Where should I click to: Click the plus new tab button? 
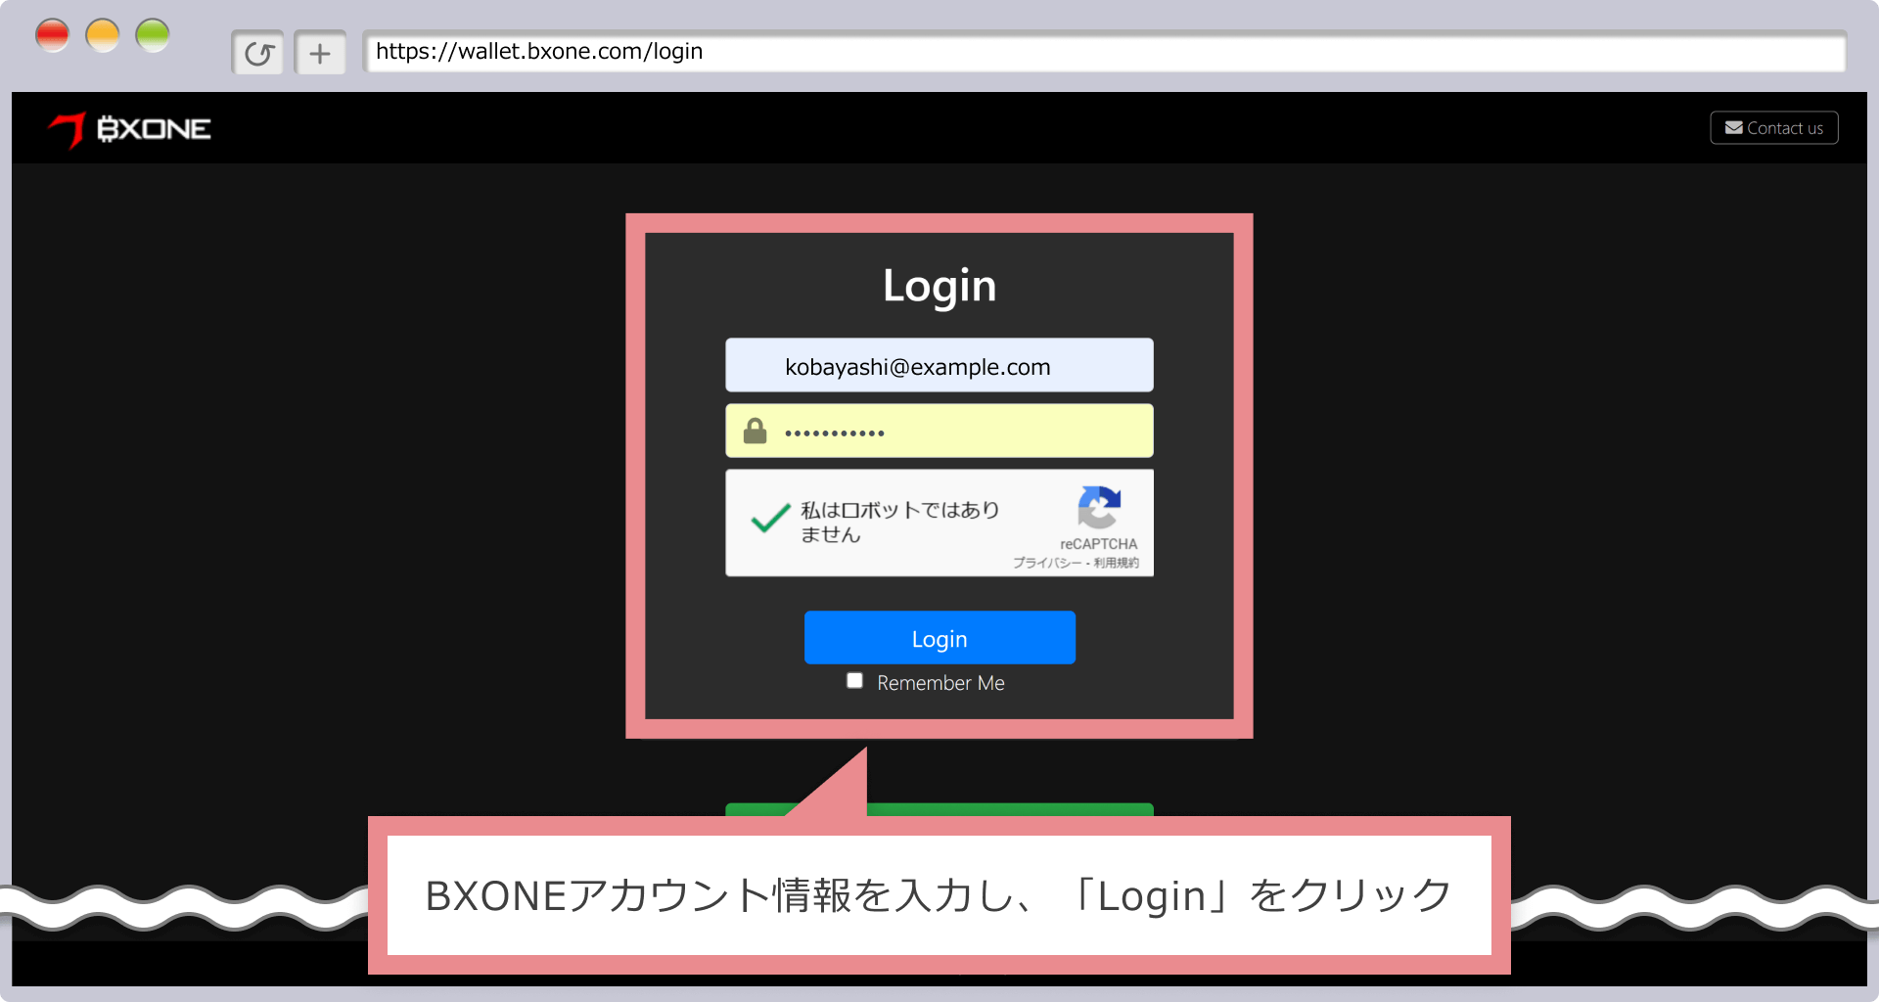[320, 53]
